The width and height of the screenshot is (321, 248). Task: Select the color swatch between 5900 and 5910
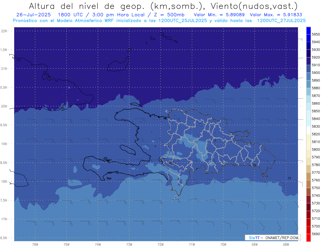pos(308,69)
